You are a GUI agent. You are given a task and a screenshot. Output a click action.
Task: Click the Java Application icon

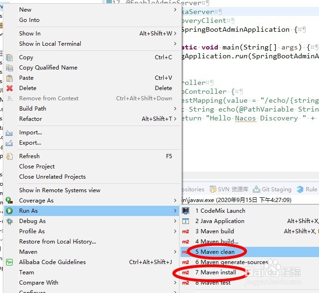pos(186,221)
